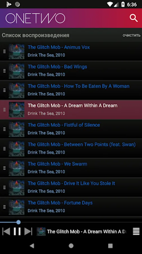The width and height of the screenshot is (142, 254).
Task: Tap the drag handle beside We Swarm
Action: (x=4, y=168)
